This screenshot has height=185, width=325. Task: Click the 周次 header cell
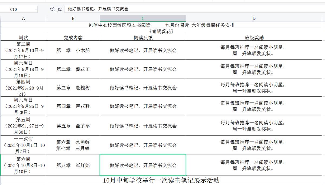pyautogui.click(x=23, y=38)
